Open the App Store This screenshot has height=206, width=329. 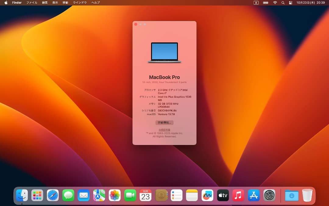254,195
